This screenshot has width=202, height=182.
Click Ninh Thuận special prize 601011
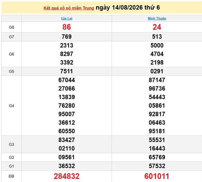157,176
